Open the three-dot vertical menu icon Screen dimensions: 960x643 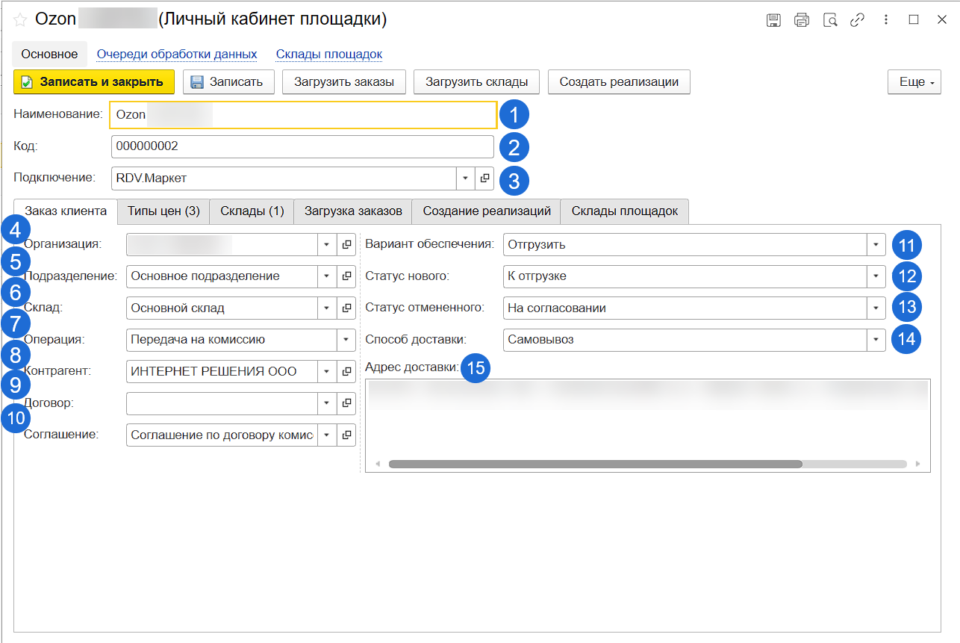(x=885, y=20)
